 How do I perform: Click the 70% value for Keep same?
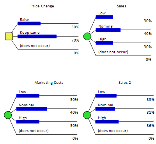tap(75, 40)
